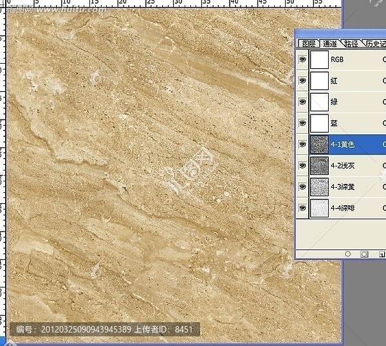The image size is (386, 346).
Task: Click the 绿 channel thumbnail
Action: pyautogui.click(x=319, y=102)
